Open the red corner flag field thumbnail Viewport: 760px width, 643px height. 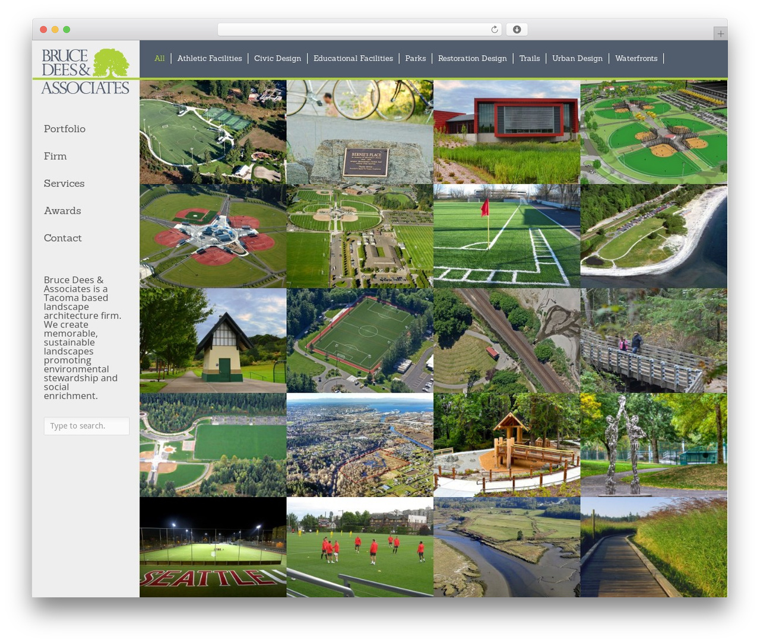(506, 236)
